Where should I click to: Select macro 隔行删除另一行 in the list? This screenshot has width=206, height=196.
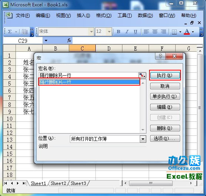89,82
